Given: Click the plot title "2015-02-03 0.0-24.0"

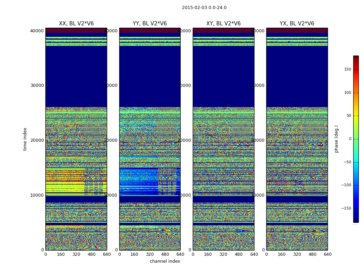Looking at the screenshot, I should pos(204,8).
